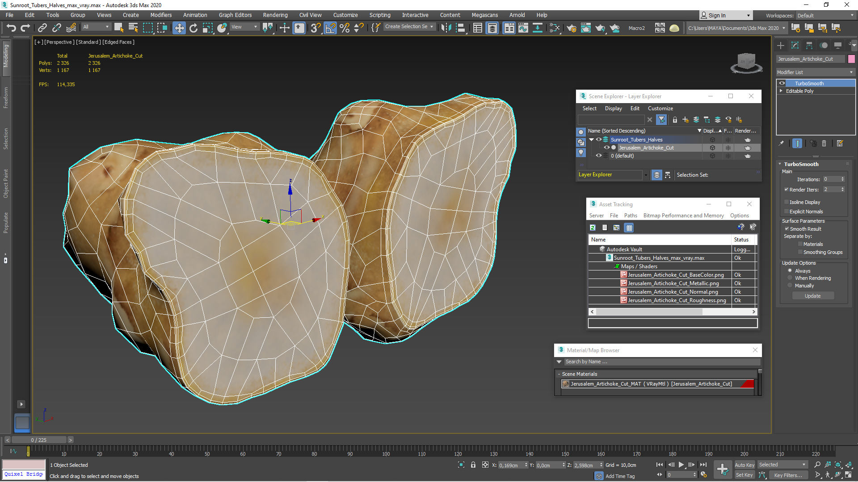Click the Sign In button
Screen dimensions: 858x482
tap(726, 16)
